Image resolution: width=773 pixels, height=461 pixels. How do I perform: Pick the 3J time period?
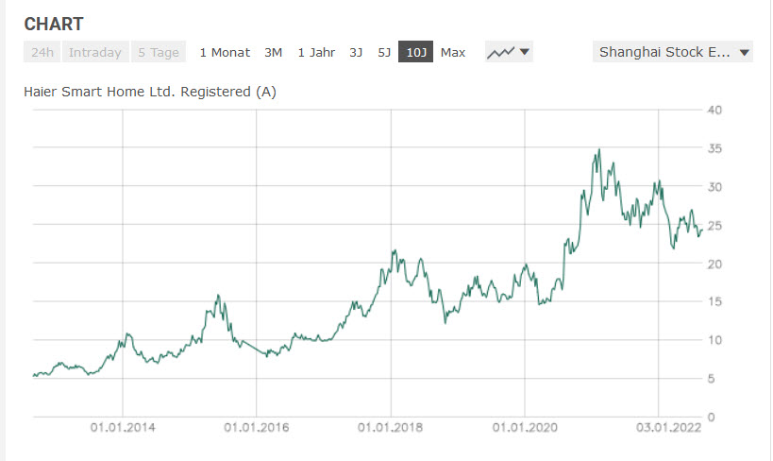(356, 52)
